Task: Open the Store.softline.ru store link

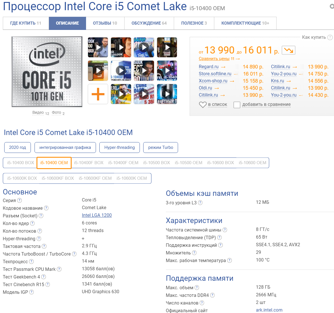Action: point(215,74)
